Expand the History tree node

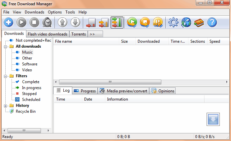tap(6, 106)
